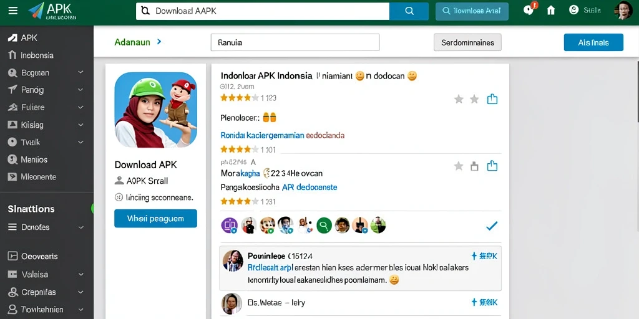This screenshot has height=319, width=639.
Task: Expand the Kiislag sidebar item
Action: pyautogui.click(x=80, y=125)
